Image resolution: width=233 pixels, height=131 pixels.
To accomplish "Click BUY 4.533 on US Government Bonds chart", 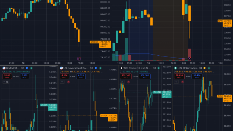I will click(x=81, y=76).
